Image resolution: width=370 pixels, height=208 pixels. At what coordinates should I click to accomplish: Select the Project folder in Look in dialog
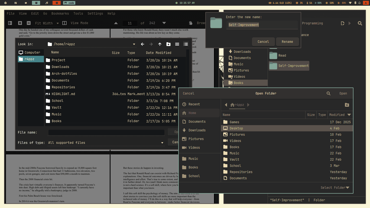116,60
